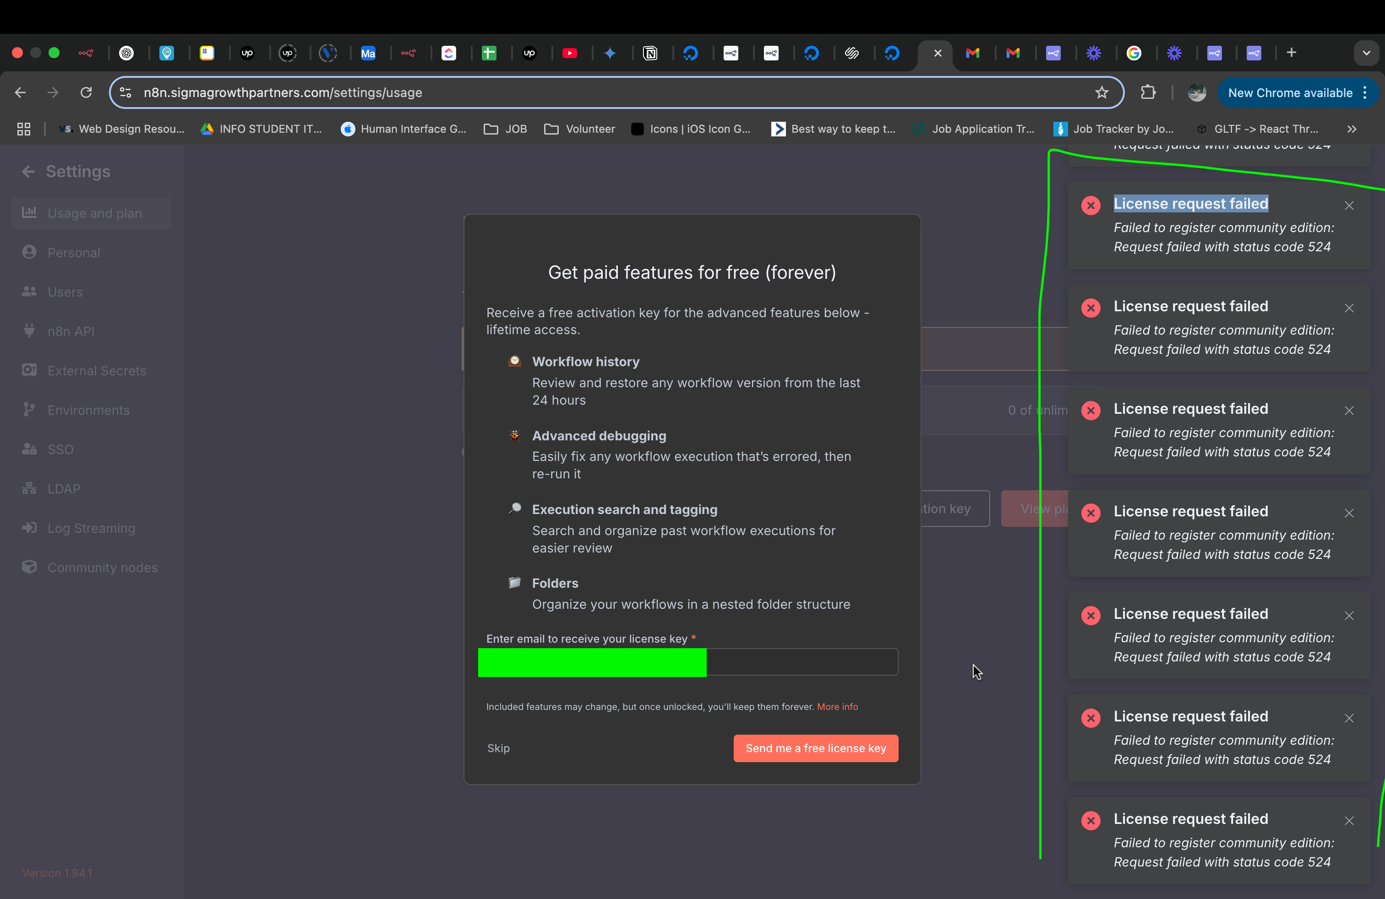The image size is (1385, 899).
Task: Dismiss the second License request failed notification
Action: 1349,308
